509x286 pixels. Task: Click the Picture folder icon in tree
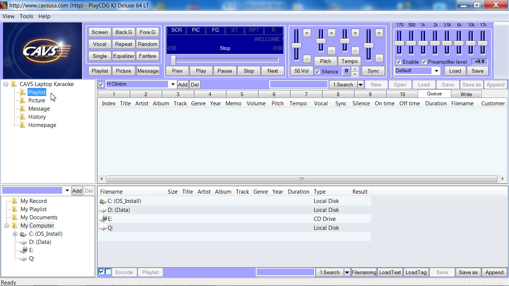23,101
